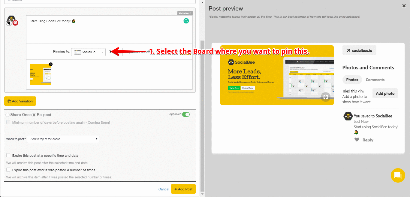Switch to the Comments tab

(375, 80)
